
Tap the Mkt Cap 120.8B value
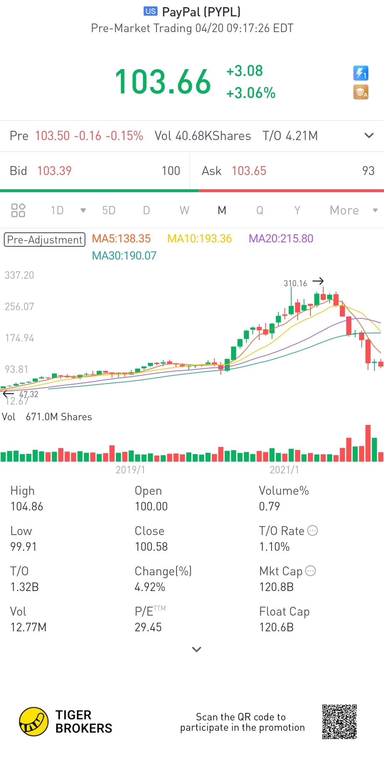click(x=277, y=587)
